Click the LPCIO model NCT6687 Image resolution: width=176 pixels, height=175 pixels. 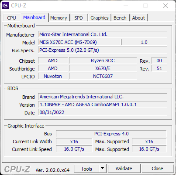103,76
